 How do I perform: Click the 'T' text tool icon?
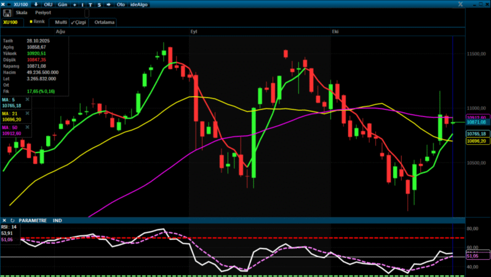coord(90,4)
